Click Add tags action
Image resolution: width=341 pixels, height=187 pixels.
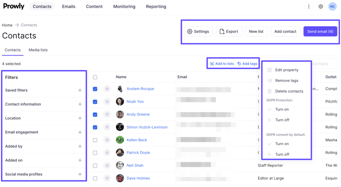(x=247, y=64)
